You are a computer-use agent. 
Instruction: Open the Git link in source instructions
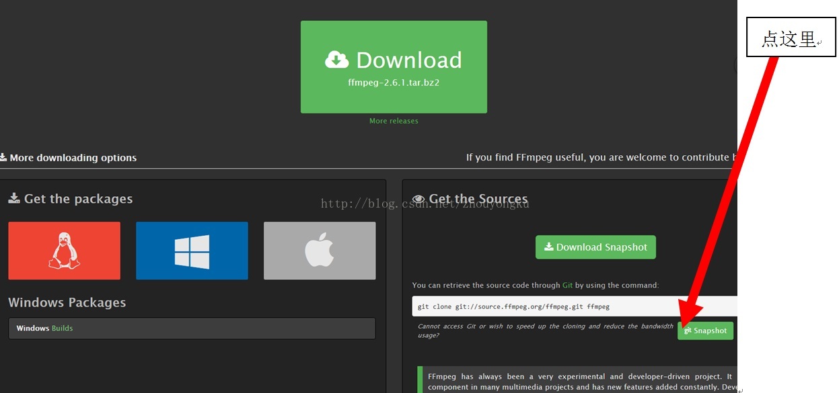(x=568, y=286)
